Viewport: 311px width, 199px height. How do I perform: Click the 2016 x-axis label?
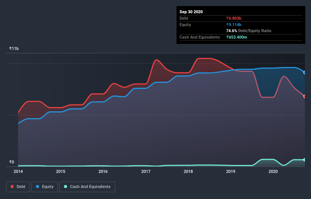[103, 171]
